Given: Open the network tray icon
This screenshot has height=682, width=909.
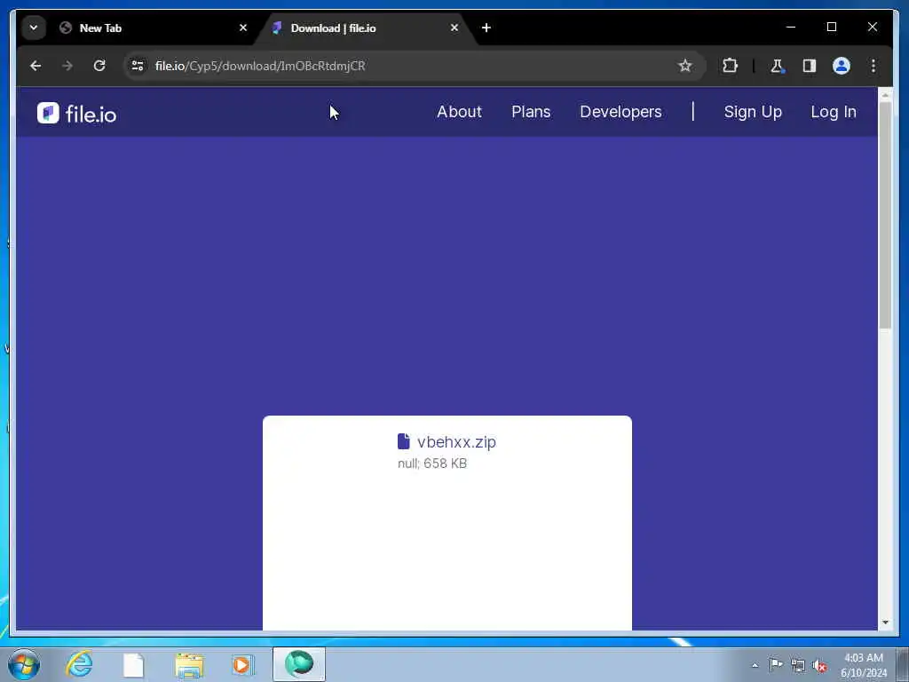Looking at the screenshot, I should 798,666.
